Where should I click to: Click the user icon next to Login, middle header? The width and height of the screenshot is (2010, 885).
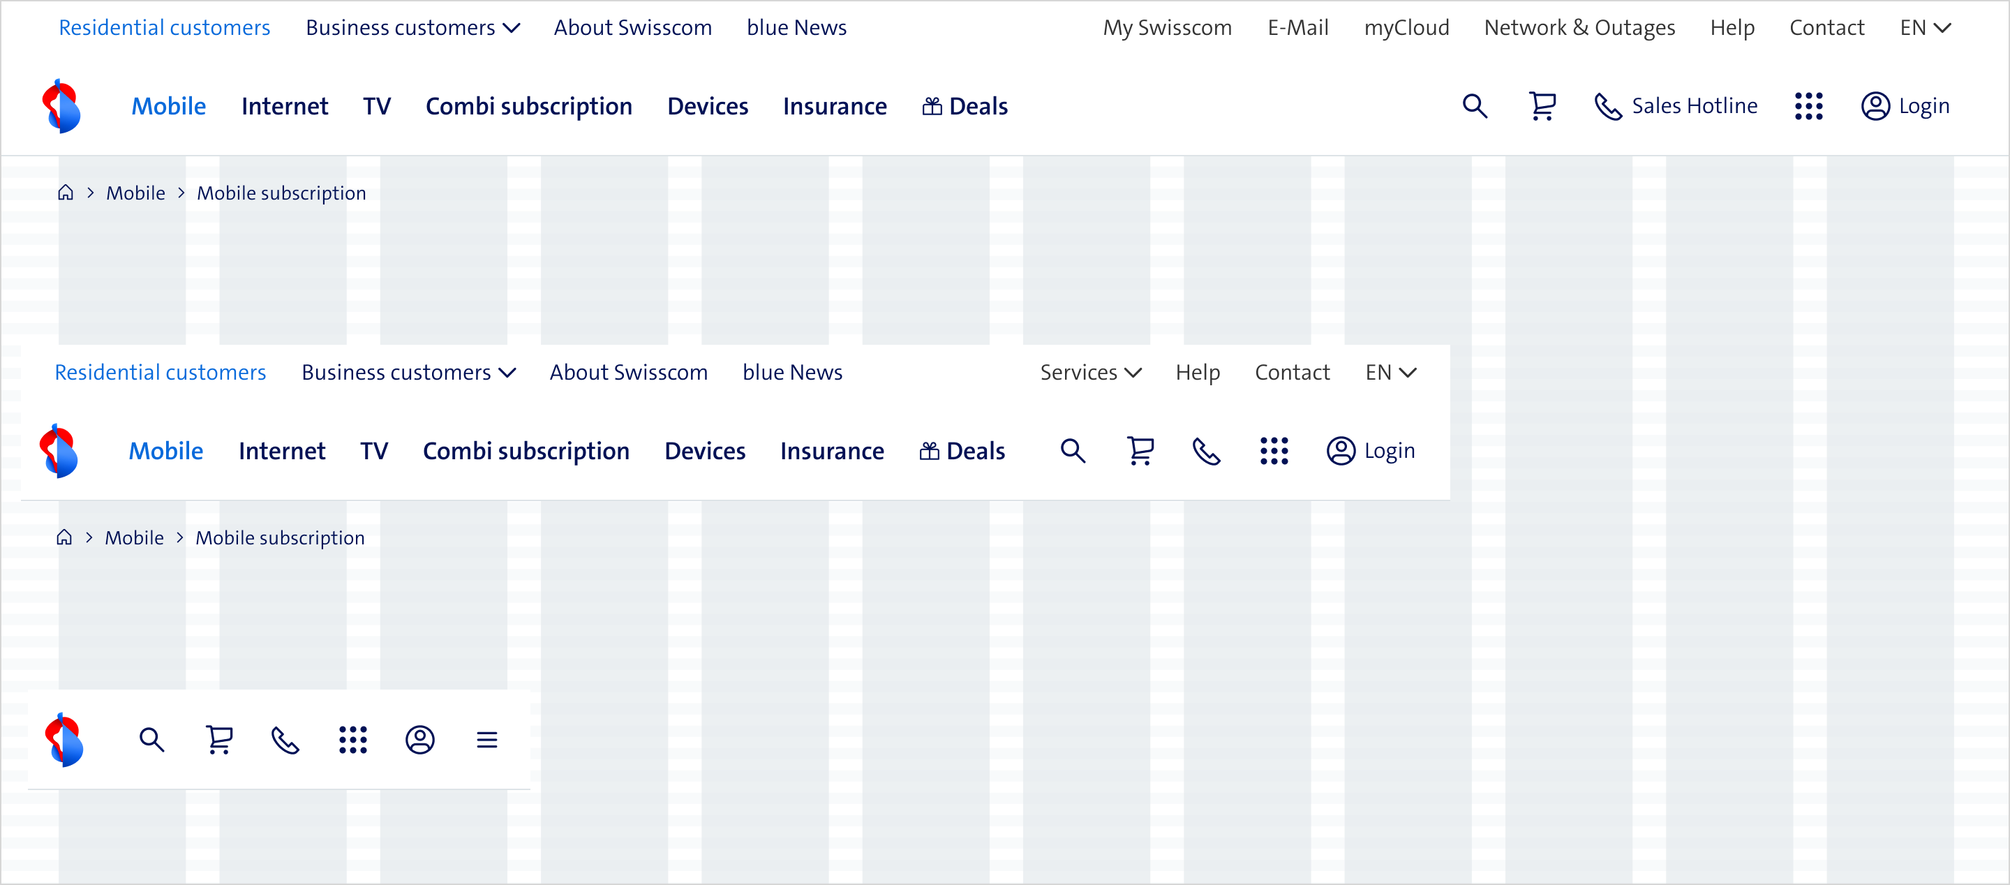pyautogui.click(x=1341, y=451)
